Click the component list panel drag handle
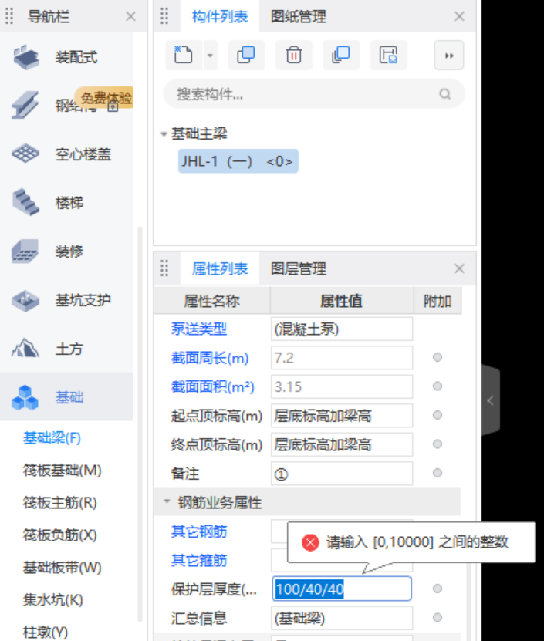The image size is (544, 641). (x=164, y=16)
